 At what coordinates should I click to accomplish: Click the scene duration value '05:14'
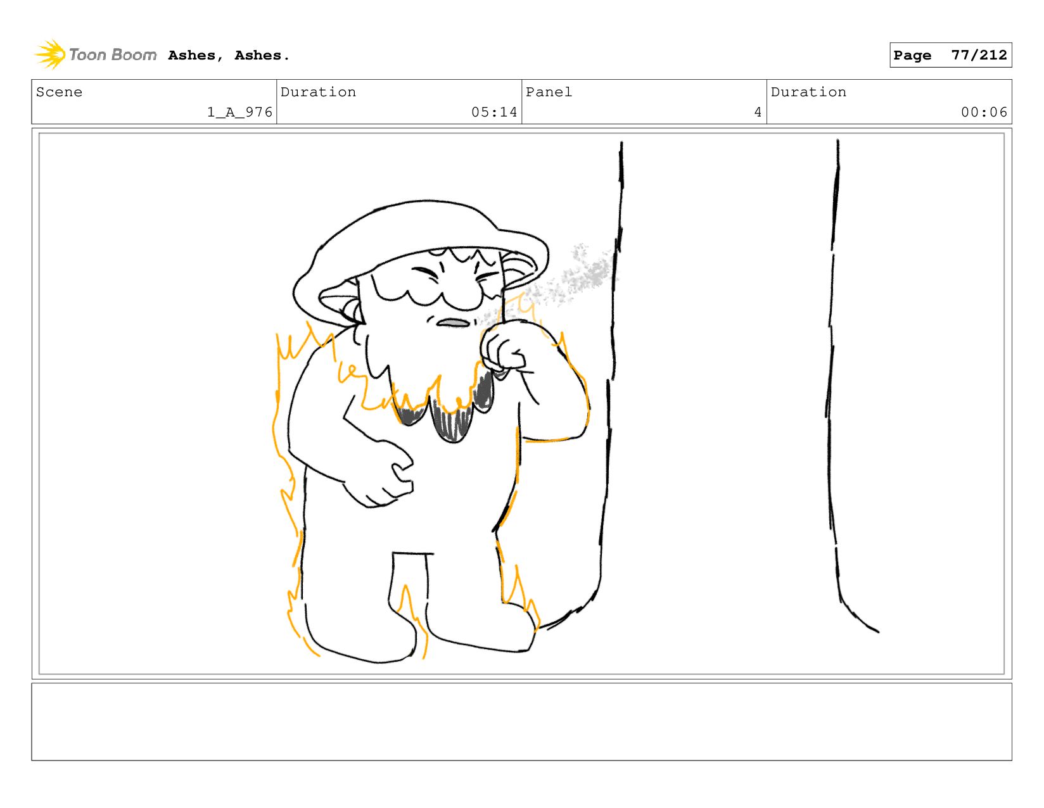[x=494, y=112]
